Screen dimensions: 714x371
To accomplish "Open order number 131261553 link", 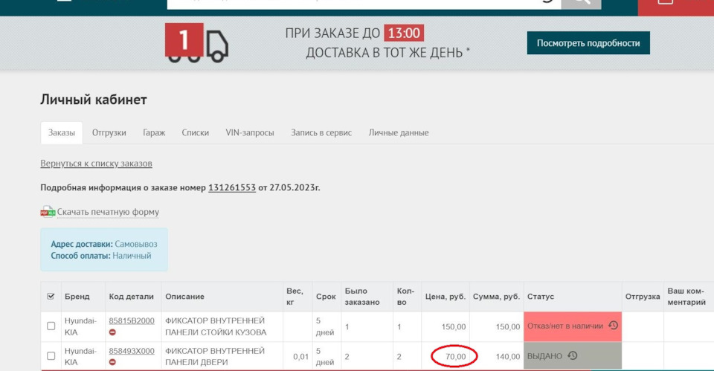I will point(232,187).
